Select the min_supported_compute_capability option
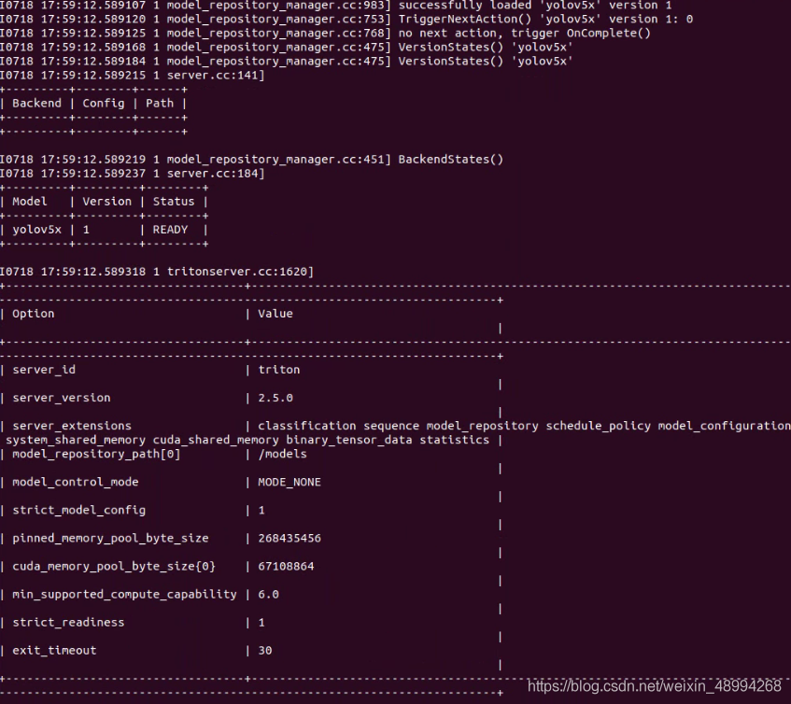The height and width of the screenshot is (704, 791). (x=124, y=594)
